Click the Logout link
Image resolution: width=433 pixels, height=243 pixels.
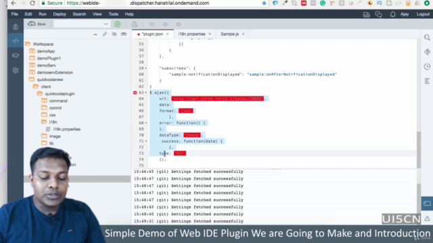point(423,14)
